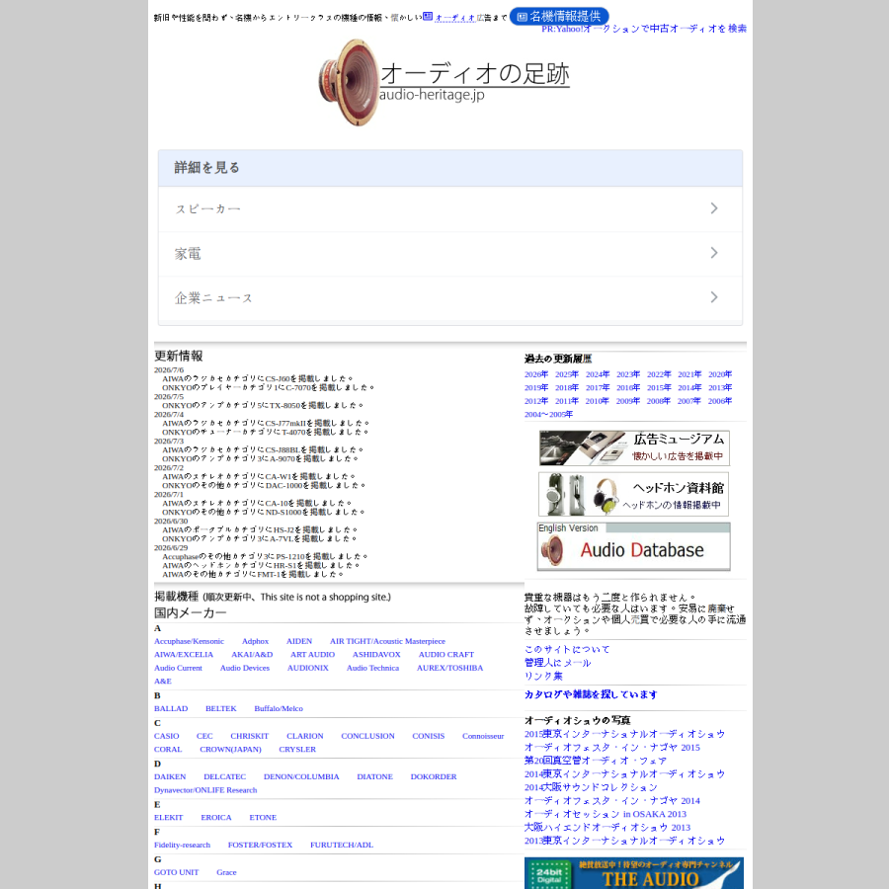The height and width of the screenshot is (889, 889).
Task: Open the 広告ミュージアム banner
Action: (634, 447)
